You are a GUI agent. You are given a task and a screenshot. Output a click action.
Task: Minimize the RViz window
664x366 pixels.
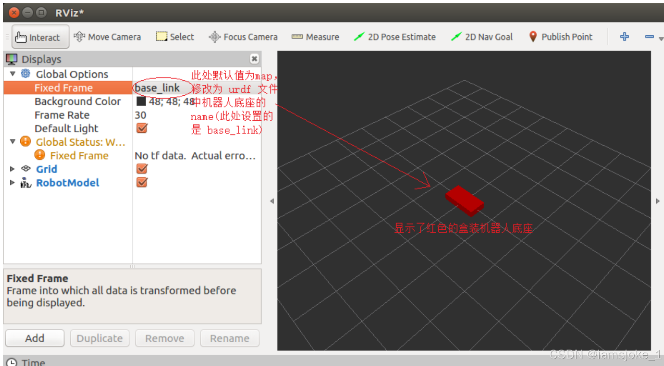(x=28, y=13)
